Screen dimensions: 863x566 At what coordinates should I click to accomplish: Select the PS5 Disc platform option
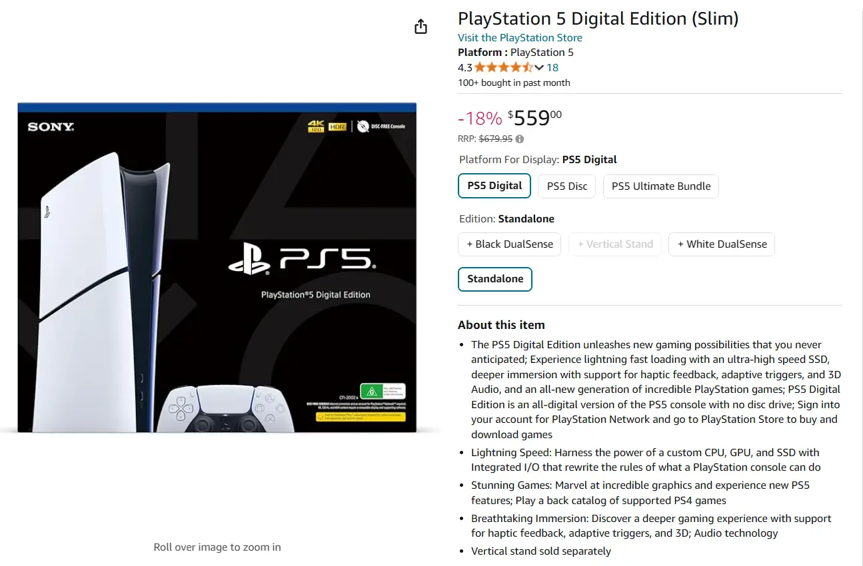pyautogui.click(x=567, y=186)
